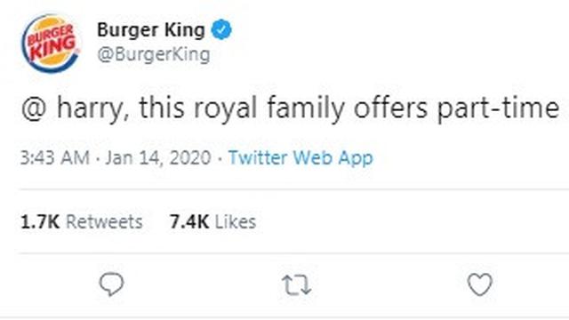Open the Twitter Web App source link
Screen dimensions: 569x320
pos(301,158)
